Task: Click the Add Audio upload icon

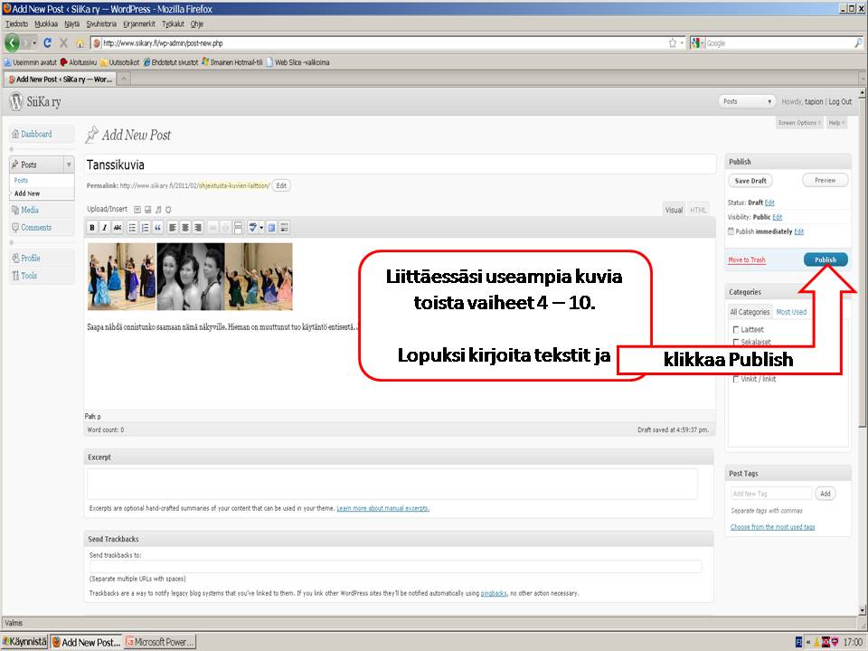Action: (157, 209)
